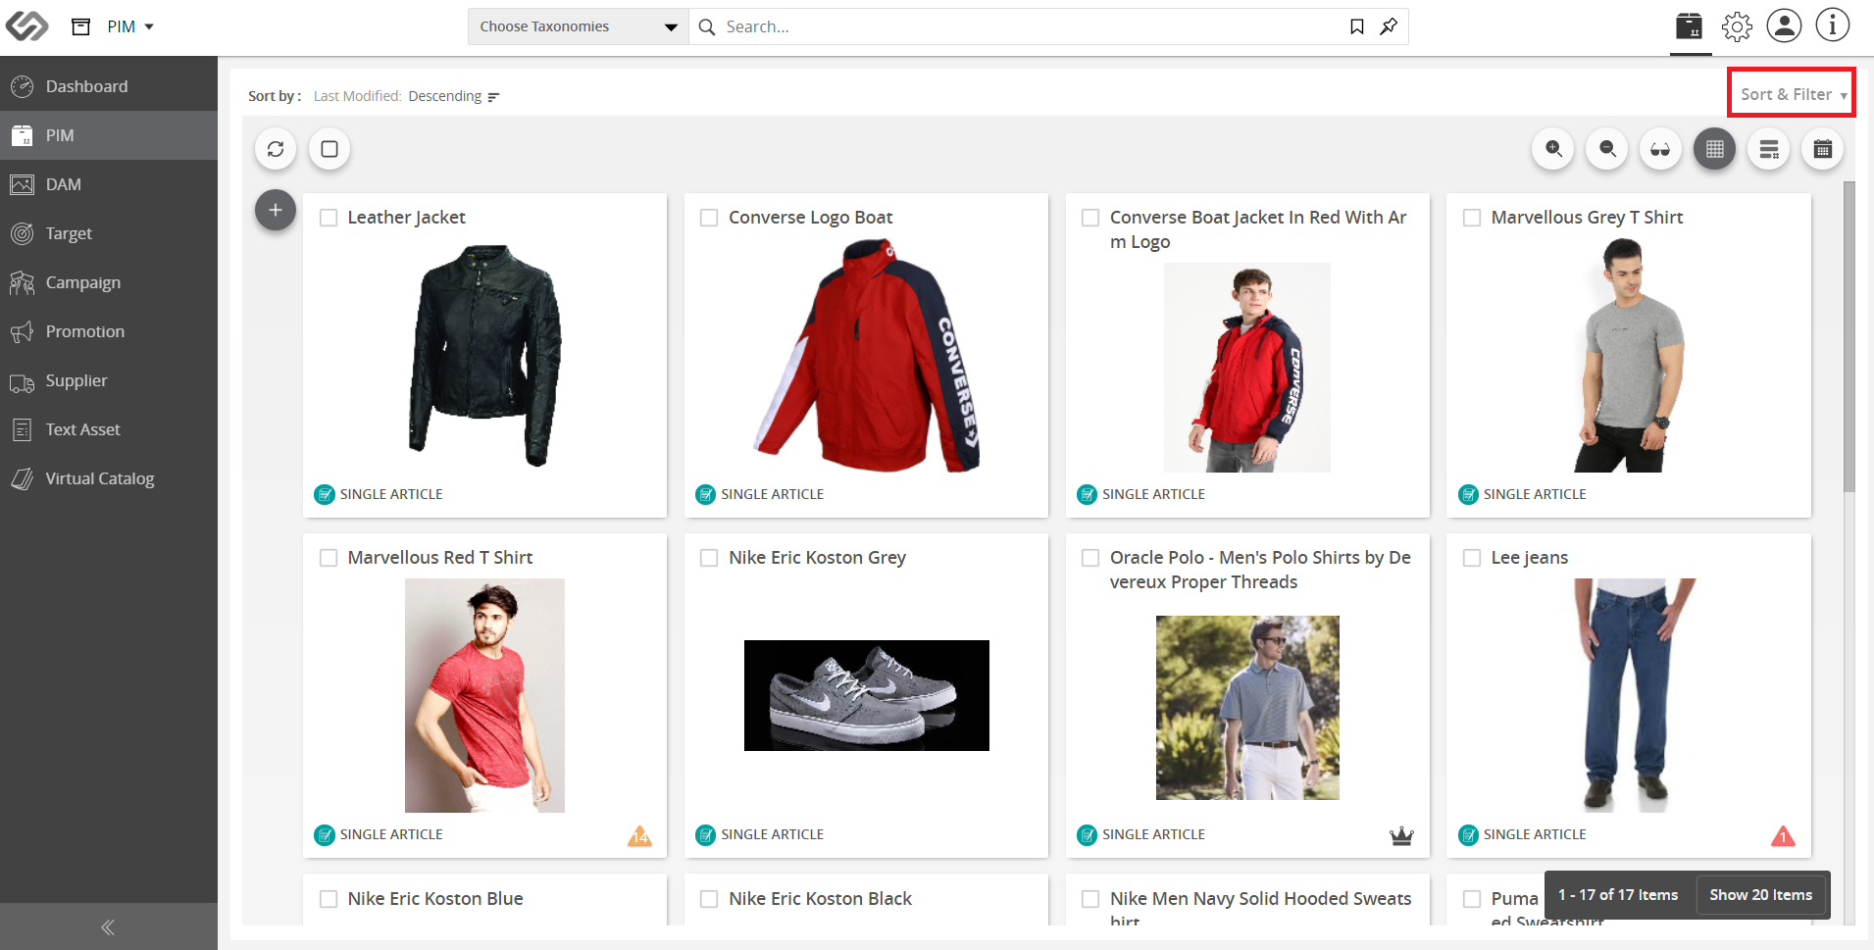Click the pin icon in search bar

click(1389, 26)
